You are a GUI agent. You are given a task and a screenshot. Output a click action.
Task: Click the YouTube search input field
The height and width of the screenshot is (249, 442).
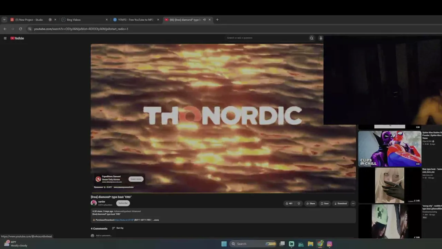tap(266, 38)
